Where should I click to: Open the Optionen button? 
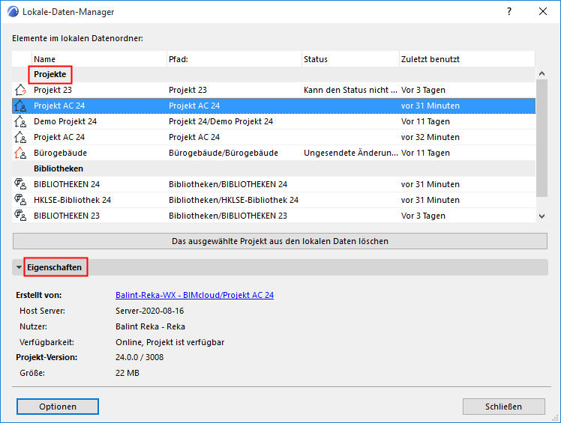tap(58, 407)
